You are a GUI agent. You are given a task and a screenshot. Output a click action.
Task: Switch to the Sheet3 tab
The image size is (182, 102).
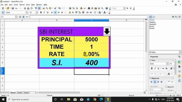tap(26, 93)
